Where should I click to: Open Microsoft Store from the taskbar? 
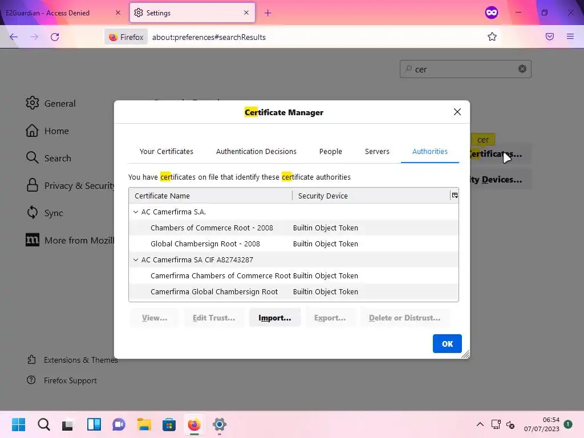tap(169, 424)
